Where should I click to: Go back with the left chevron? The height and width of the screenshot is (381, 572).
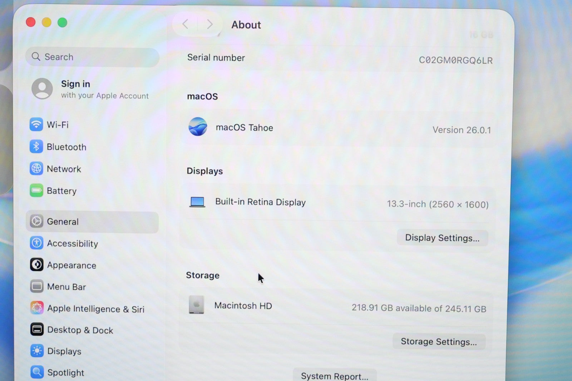tap(185, 24)
